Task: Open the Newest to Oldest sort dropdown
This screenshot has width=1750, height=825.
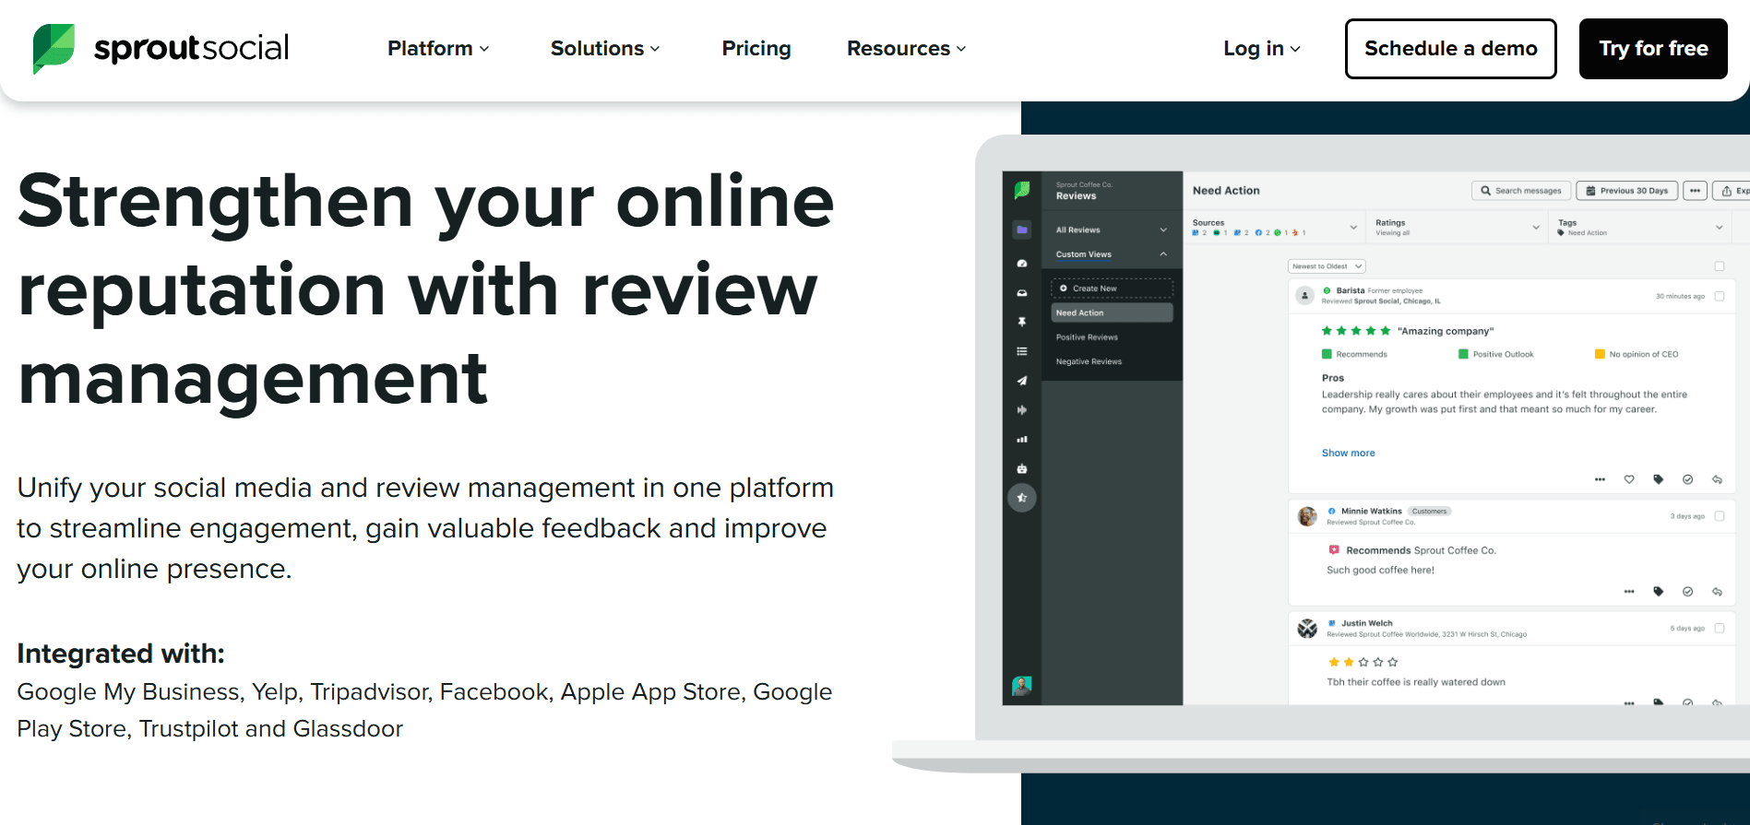Action: (1327, 266)
